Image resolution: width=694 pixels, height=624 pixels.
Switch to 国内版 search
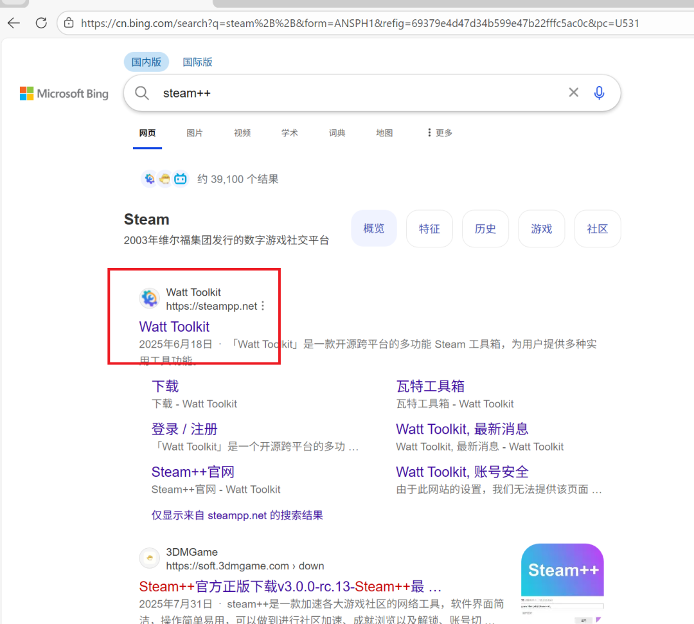pos(147,62)
